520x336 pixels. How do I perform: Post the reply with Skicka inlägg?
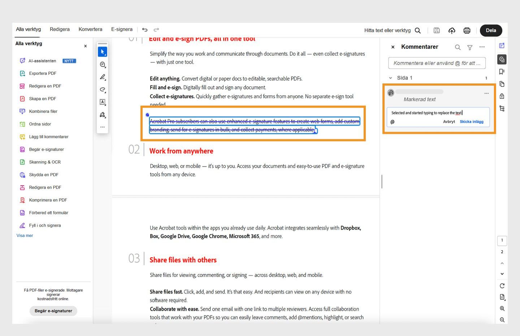pyautogui.click(x=472, y=122)
